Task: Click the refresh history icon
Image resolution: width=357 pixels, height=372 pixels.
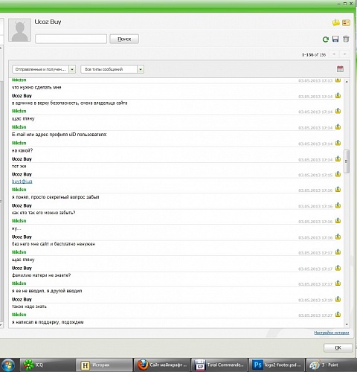Action: 326,39
